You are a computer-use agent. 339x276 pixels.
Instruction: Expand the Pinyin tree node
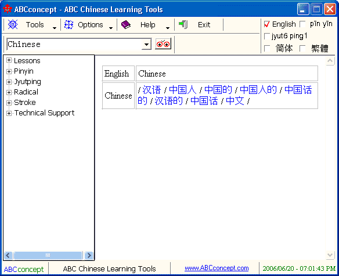pos(9,71)
